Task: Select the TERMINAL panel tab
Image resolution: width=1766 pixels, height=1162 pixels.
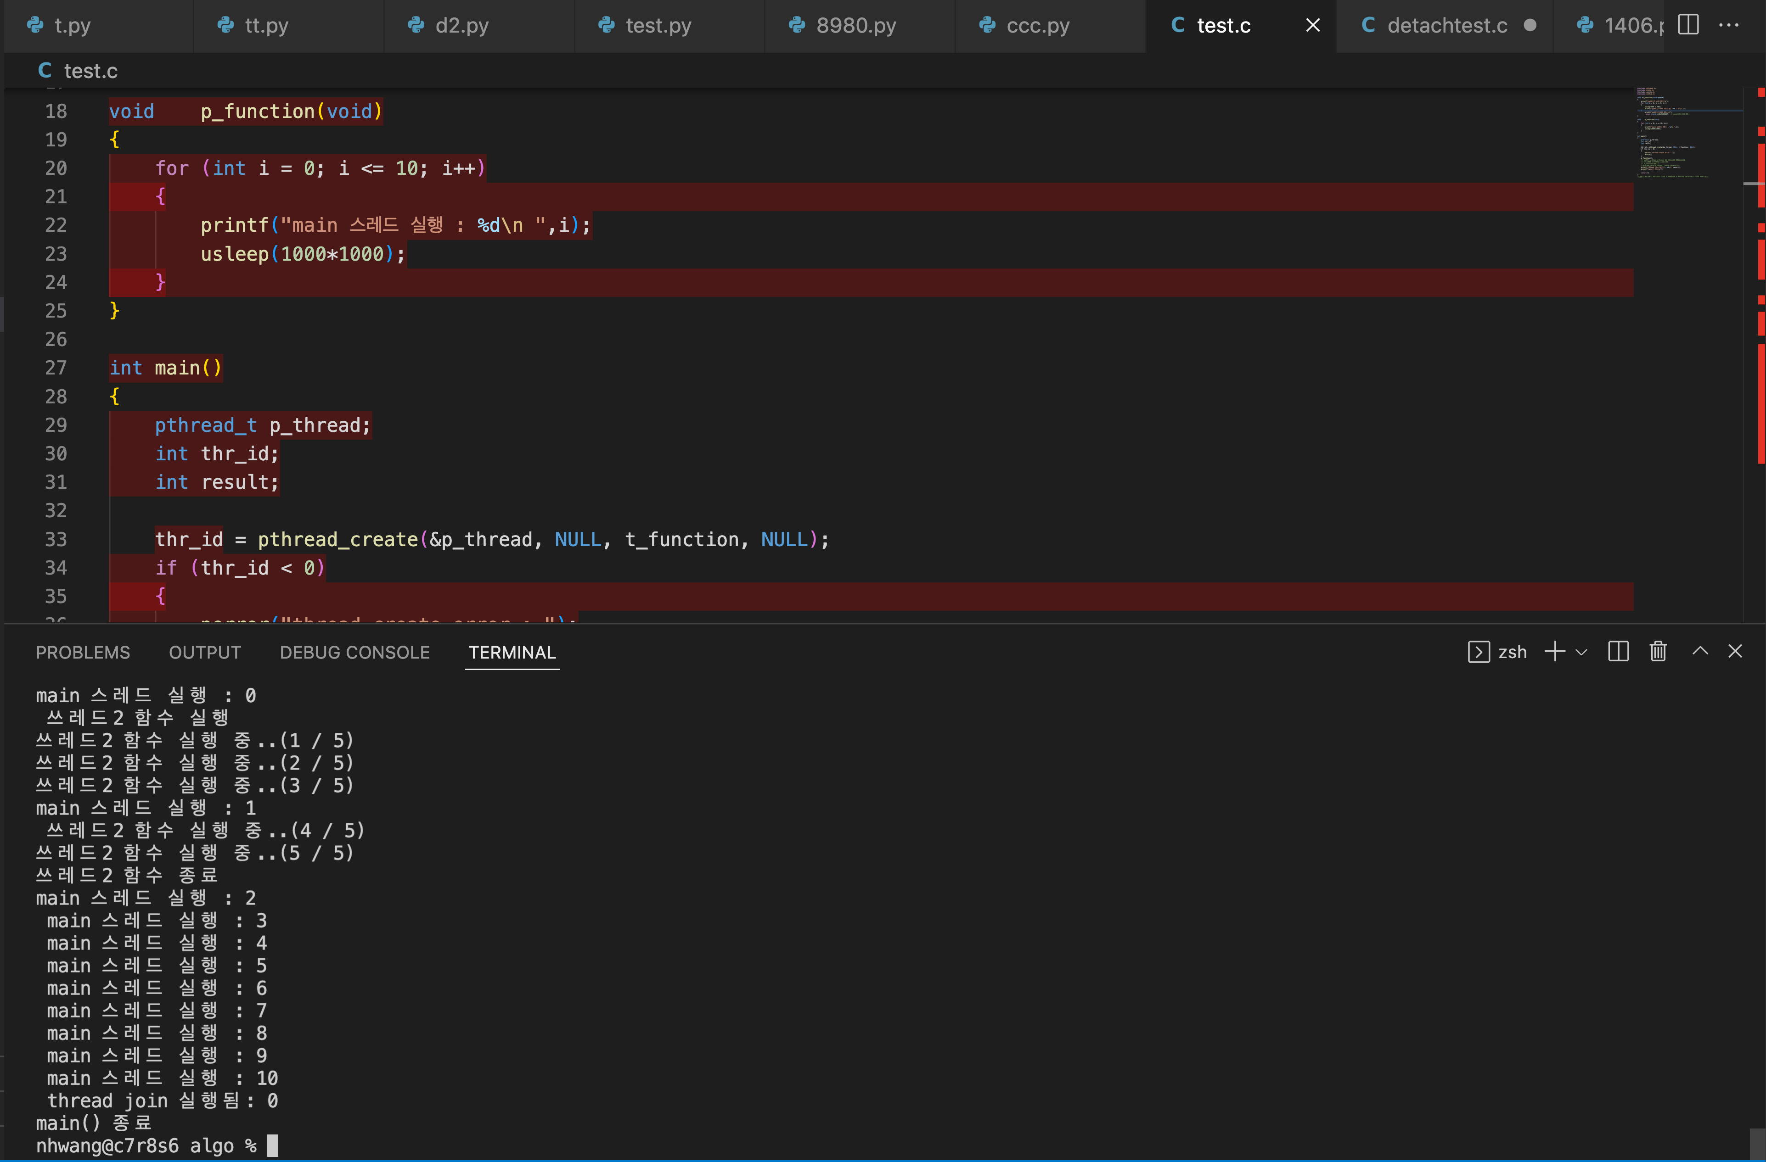Action: click(512, 653)
